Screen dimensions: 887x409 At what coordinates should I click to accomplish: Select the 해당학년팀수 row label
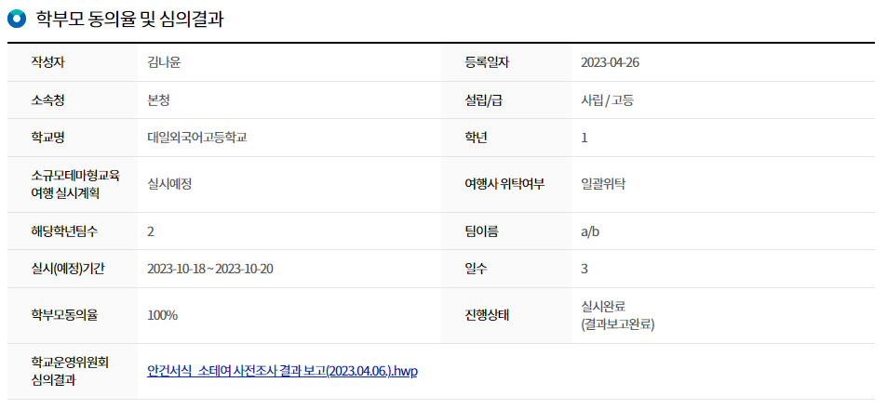coord(64,231)
